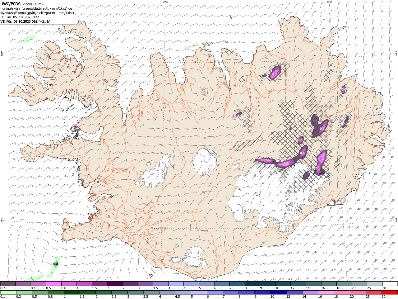Pick upper-row legend swatch starting at 0.2
398x299 pixels.
tap(8, 284)
